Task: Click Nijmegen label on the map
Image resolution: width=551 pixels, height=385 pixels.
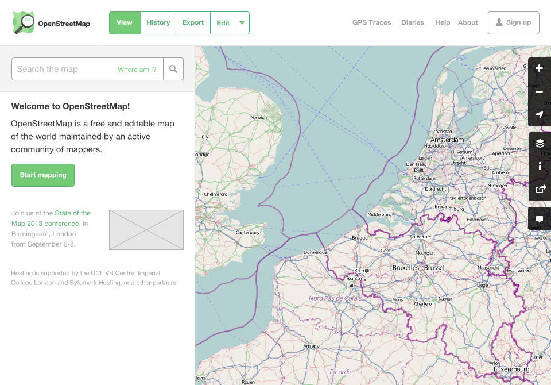Action: 497,186
